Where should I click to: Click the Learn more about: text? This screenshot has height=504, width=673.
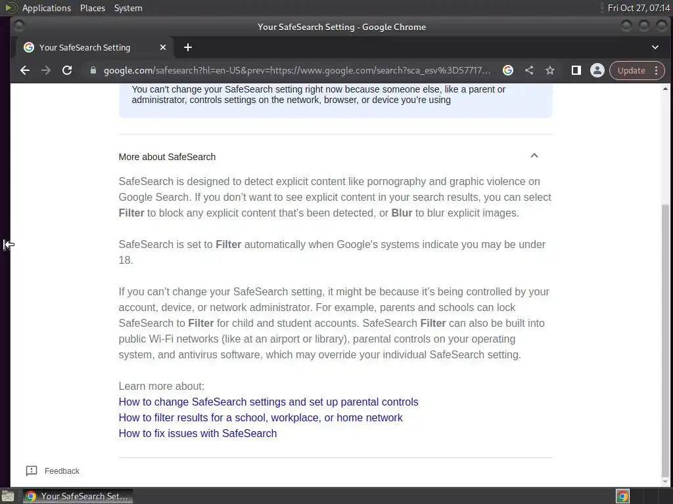162,386
